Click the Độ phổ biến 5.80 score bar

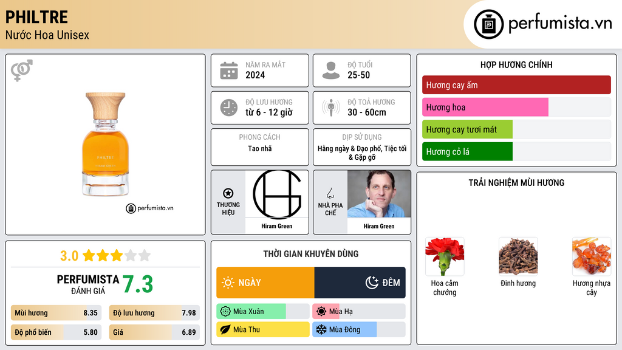coord(56,332)
